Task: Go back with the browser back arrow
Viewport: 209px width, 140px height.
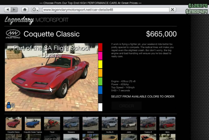Action: tap(8, 9)
